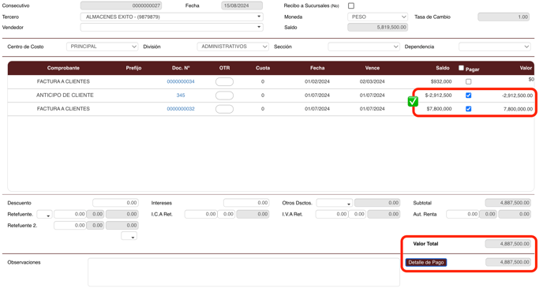Open the Vendedor dropdown
The image size is (543, 296).
(x=172, y=27)
